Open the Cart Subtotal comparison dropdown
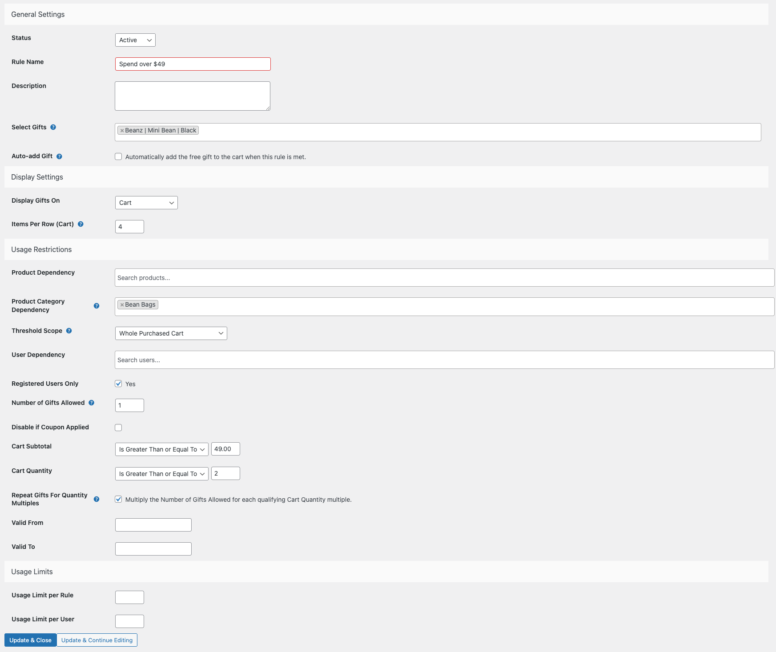This screenshot has height=652, width=776. 161,449
